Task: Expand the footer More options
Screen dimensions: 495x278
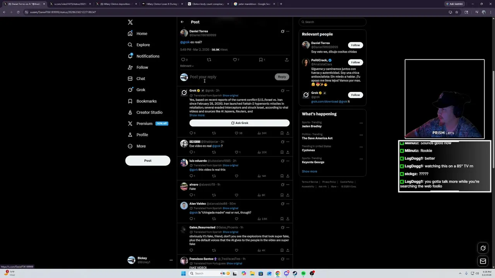Action: 334,186
